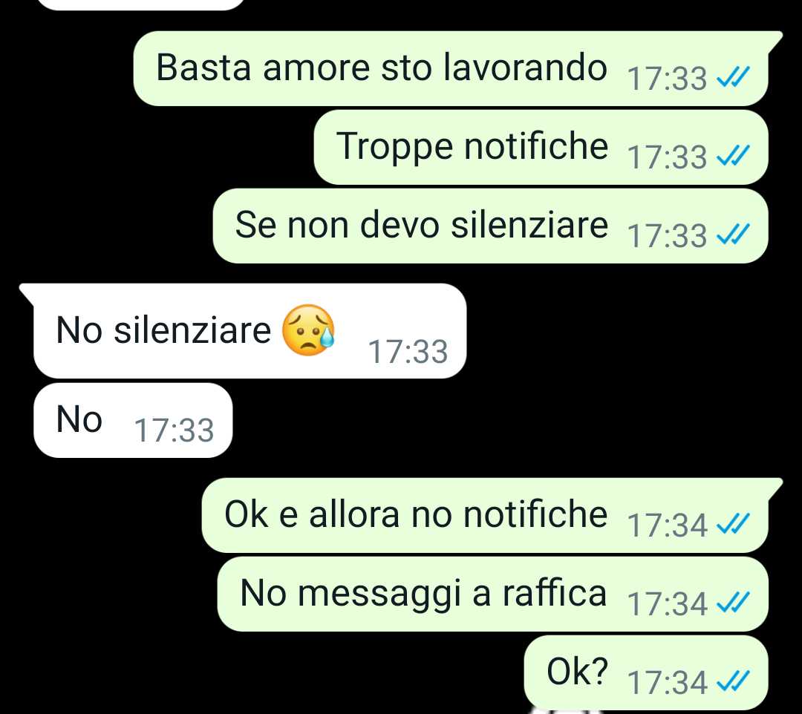
Task: Select the "Troppe notifiche" message bubble
Action: click(541, 147)
